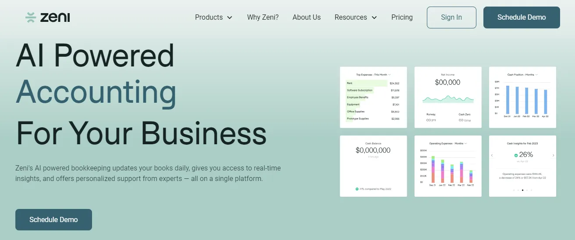Go to previous Cash Insights slide arrow
575x240 pixels.
pyautogui.click(x=492, y=155)
